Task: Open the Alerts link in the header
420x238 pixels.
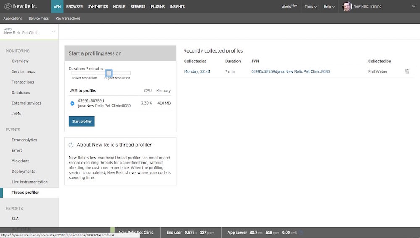Action: [289, 7]
